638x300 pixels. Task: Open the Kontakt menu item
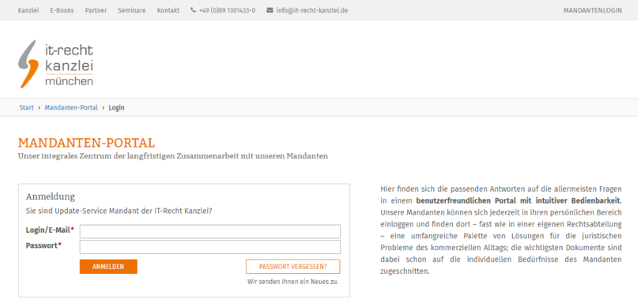coord(168,11)
